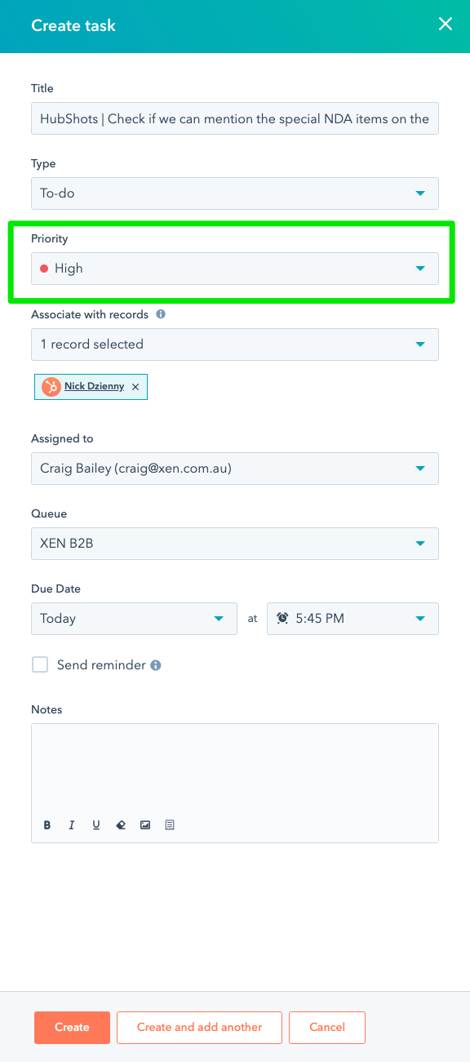Insert an image into the Notes field
Image resolution: width=470 pixels, height=1062 pixels.
tap(144, 824)
